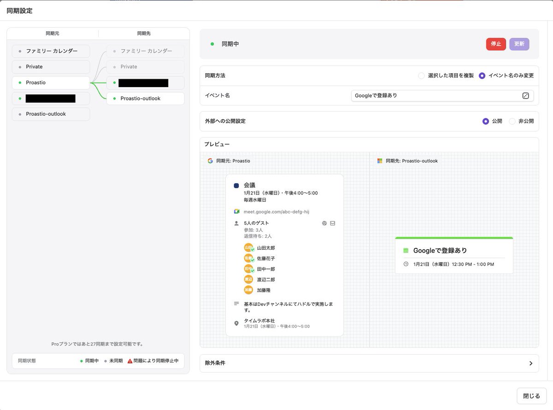Click the 返信待ち: 2人 text
The width and height of the screenshot is (553, 410).
(x=258, y=236)
